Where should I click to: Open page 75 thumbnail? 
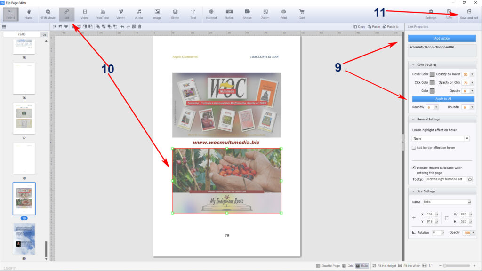point(24,47)
